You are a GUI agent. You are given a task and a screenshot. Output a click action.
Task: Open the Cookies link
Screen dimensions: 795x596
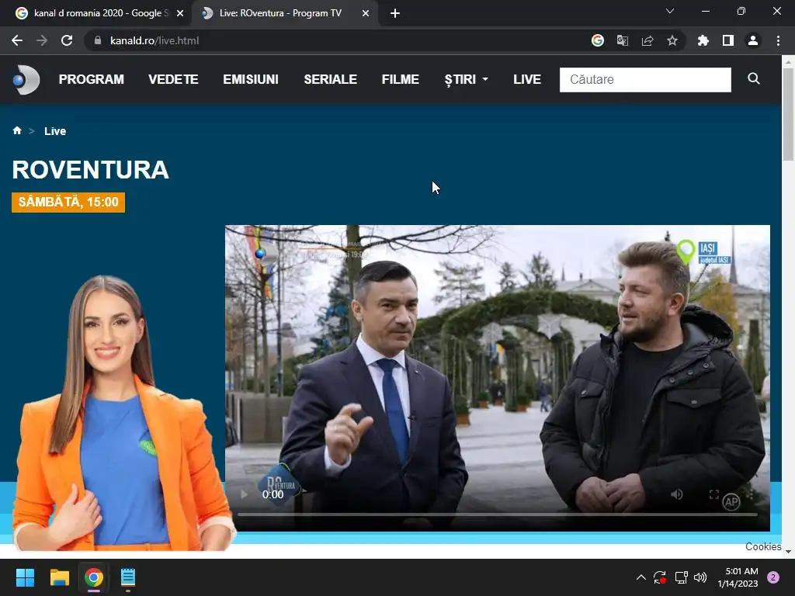[x=763, y=546]
